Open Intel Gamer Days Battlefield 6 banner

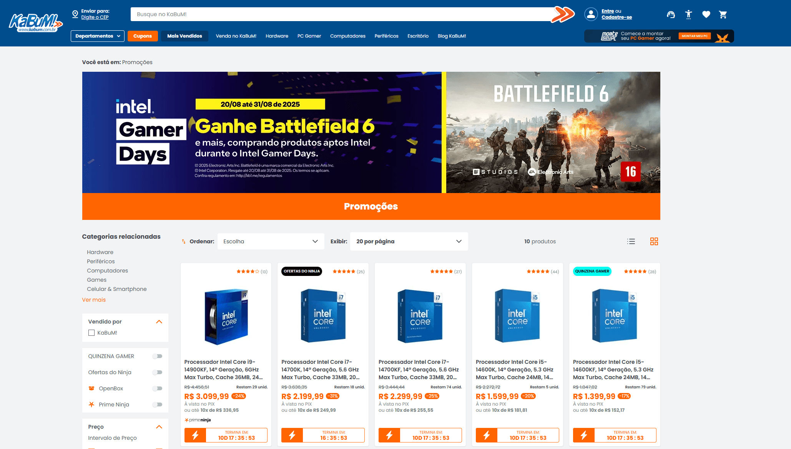tap(371, 132)
